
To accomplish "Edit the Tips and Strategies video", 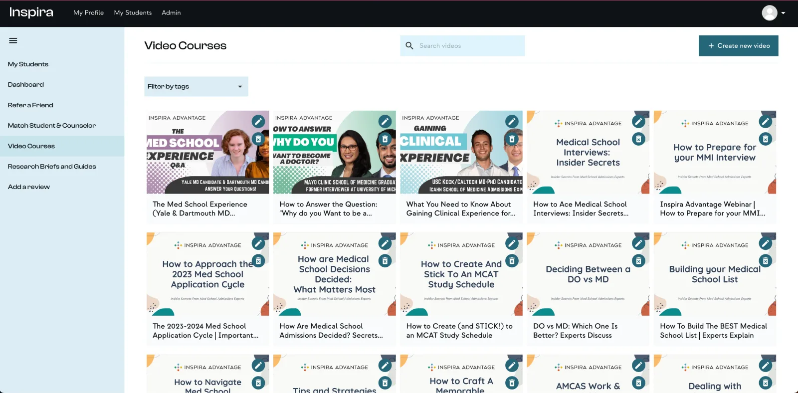I will pyautogui.click(x=385, y=366).
